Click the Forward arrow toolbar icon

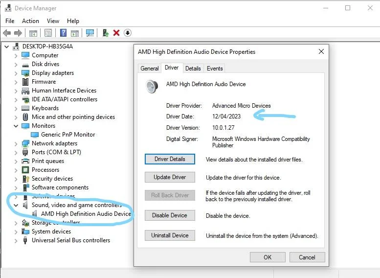coord(18,33)
